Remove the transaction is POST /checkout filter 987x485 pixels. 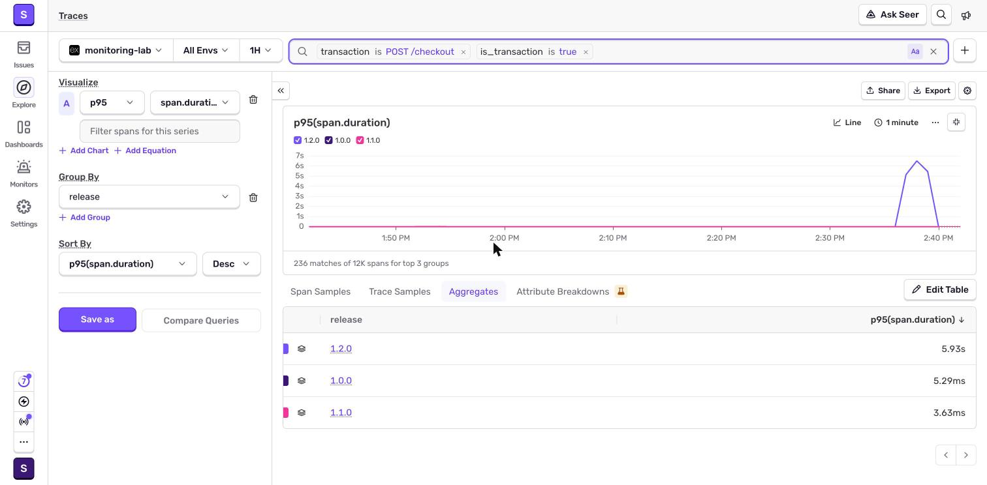click(x=463, y=51)
